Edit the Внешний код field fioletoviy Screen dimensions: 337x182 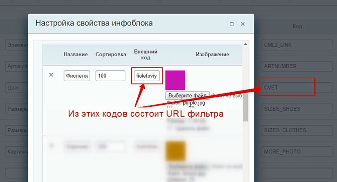point(147,76)
